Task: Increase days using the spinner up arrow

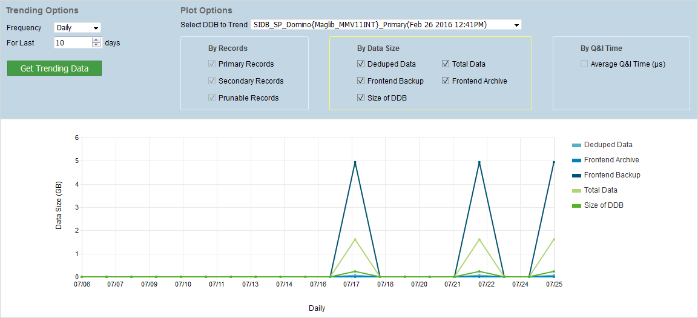Action: tap(96, 41)
